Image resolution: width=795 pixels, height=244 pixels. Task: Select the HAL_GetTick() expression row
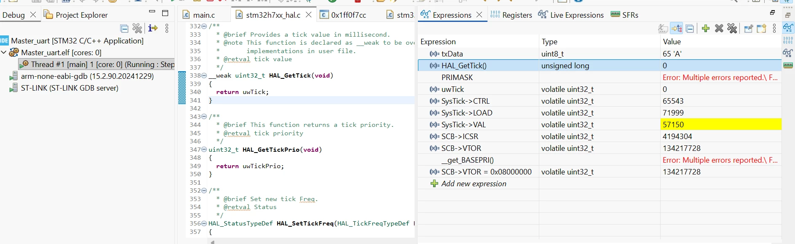coord(600,65)
